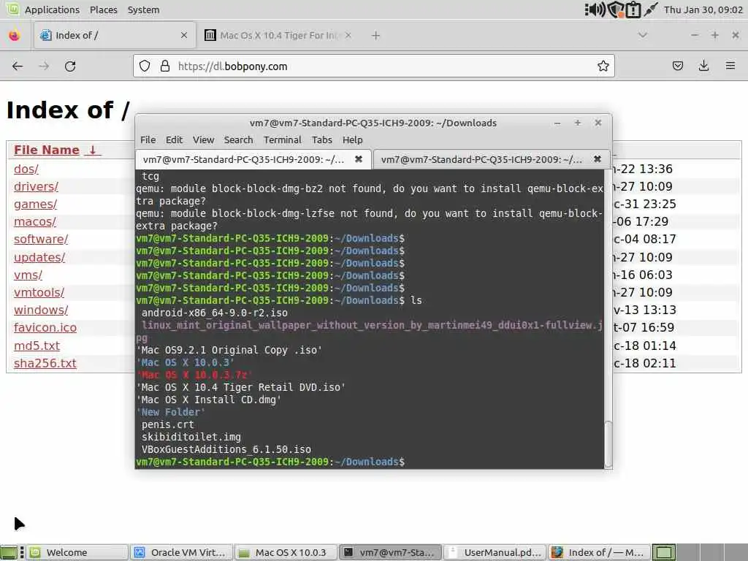Open the dos/ directory link
Image resolution: width=748 pixels, height=561 pixels.
click(26, 169)
